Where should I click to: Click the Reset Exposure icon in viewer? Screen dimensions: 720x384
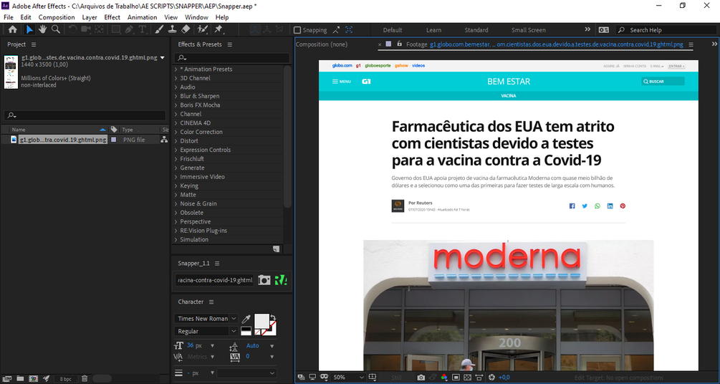click(x=491, y=377)
